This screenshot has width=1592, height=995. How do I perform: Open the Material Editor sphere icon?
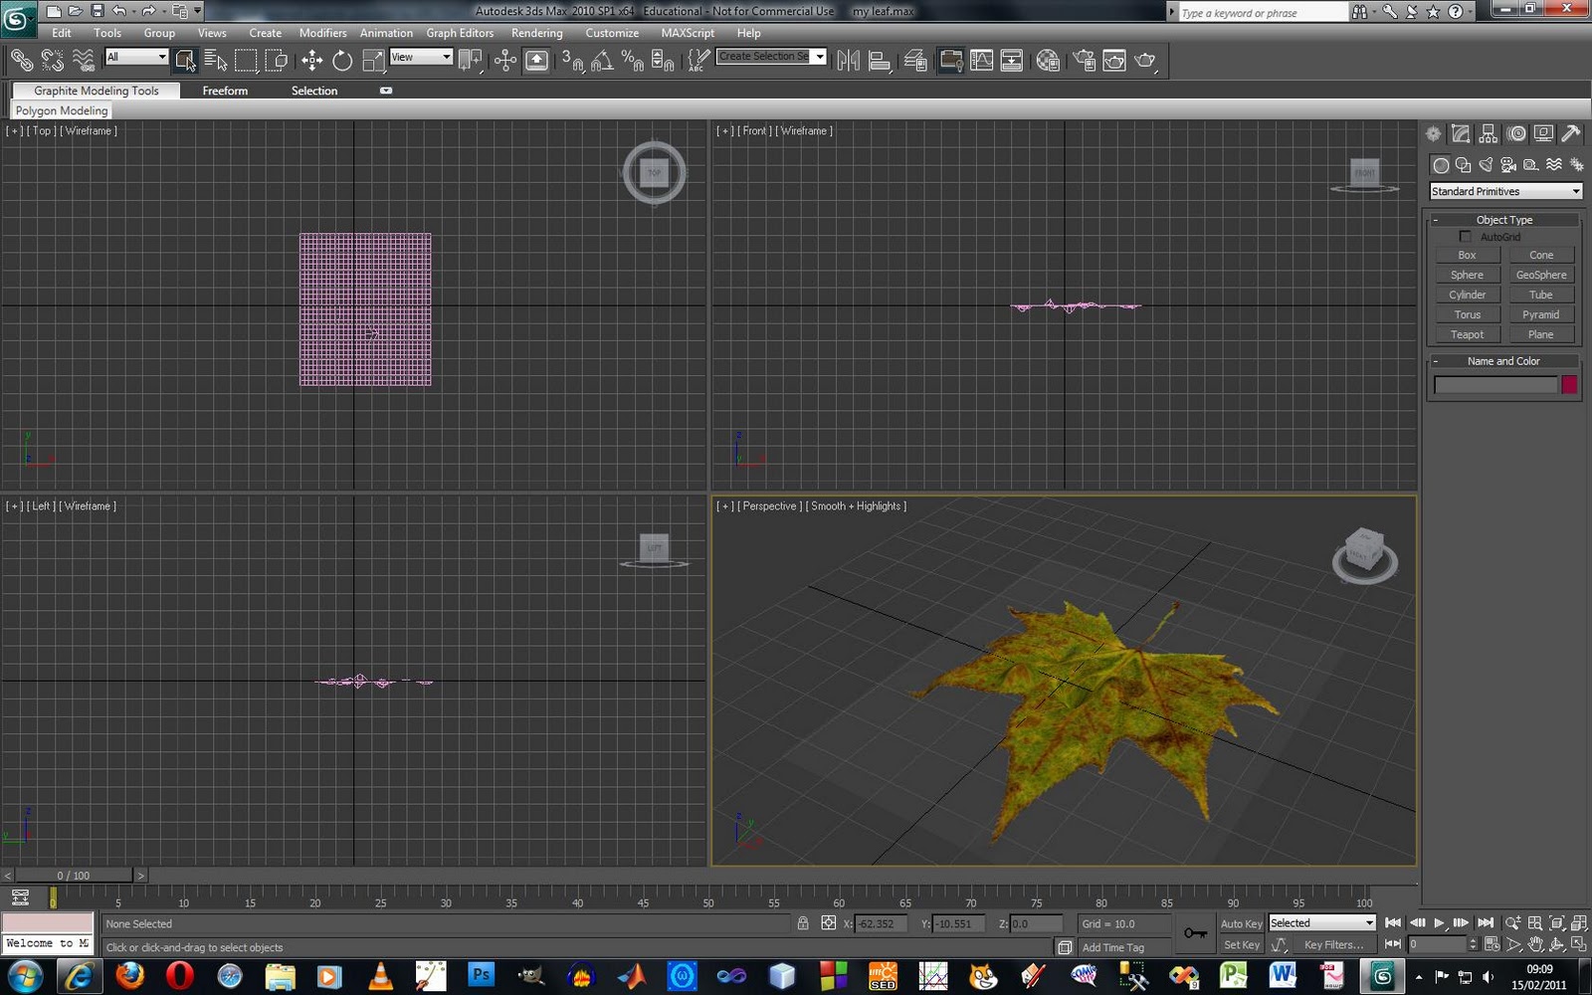click(1048, 61)
